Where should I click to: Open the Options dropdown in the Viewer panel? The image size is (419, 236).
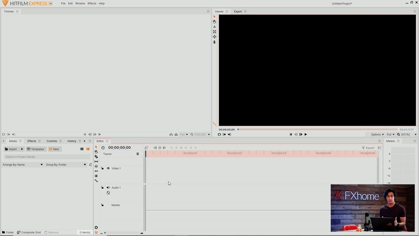(377, 134)
